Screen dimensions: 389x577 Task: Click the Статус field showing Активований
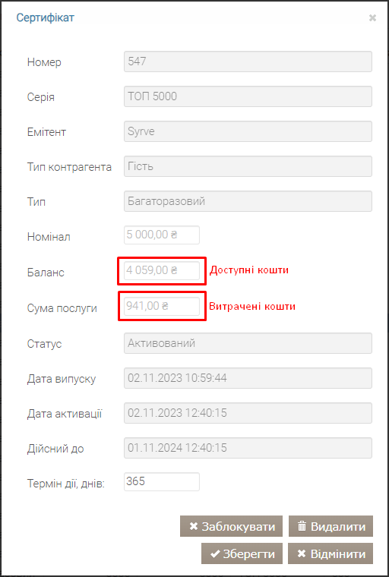pos(248,343)
